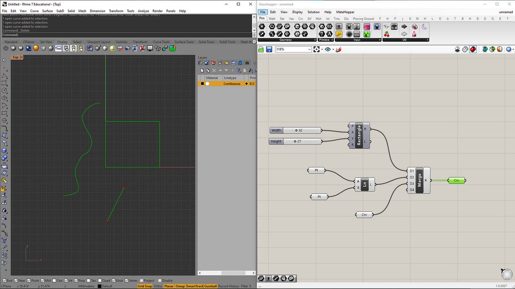Screen dimensions: 515x289
Task: Expand the Geometry group panel
Action: pyautogui.click(x=315, y=40)
